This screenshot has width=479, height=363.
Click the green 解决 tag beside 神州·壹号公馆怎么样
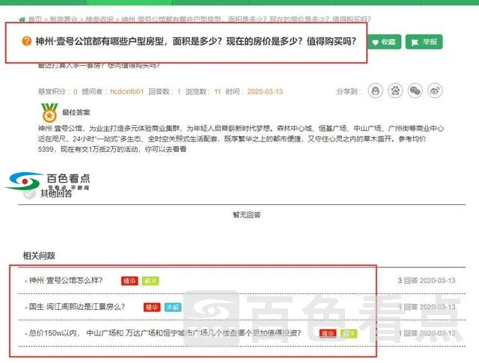pyautogui.click(x=150, y=281)
